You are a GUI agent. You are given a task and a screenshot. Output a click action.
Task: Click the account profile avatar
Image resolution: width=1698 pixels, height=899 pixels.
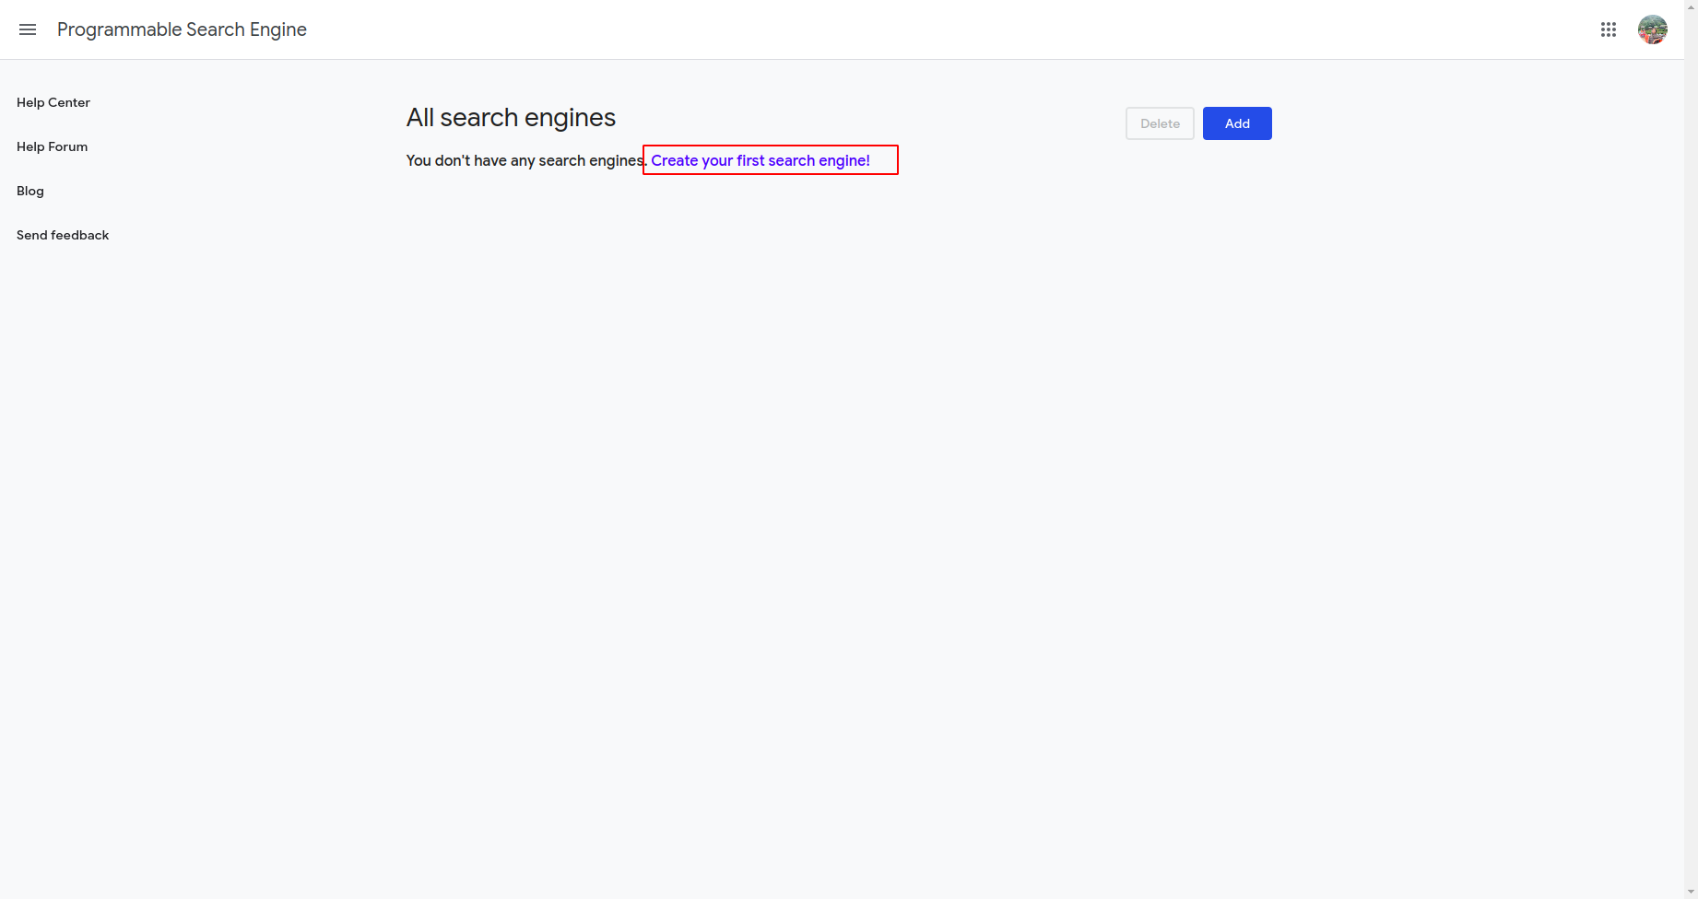coord(1653,29)
